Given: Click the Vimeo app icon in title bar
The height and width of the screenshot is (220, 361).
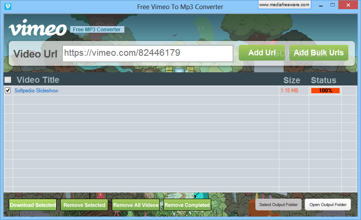Looking at the screenshot, I should [8, 7].
